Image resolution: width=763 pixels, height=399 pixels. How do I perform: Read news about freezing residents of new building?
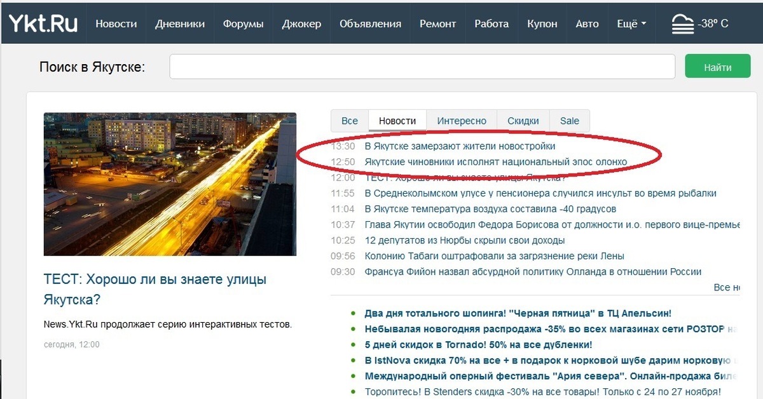460,146
